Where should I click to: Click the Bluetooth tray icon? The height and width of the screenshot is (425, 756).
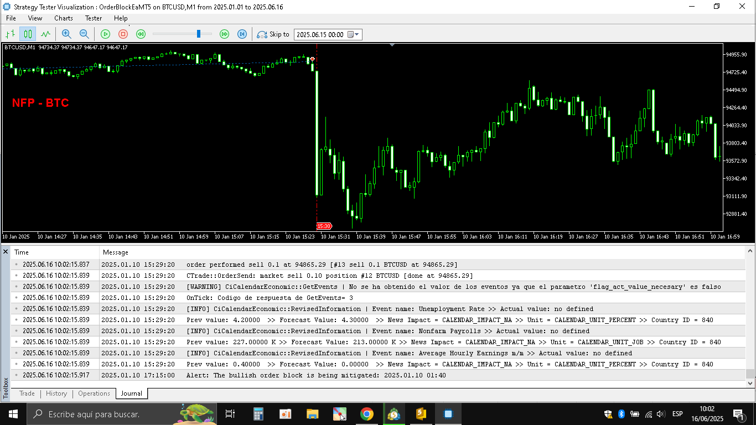[x=621, y=414]
